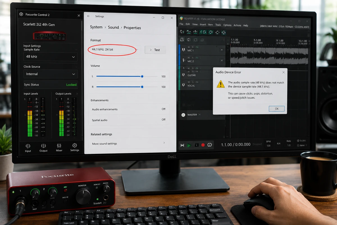Click the REAPER go-to-start transport button
This screenshot has height=225, width=337.
[x=182, y=145]
